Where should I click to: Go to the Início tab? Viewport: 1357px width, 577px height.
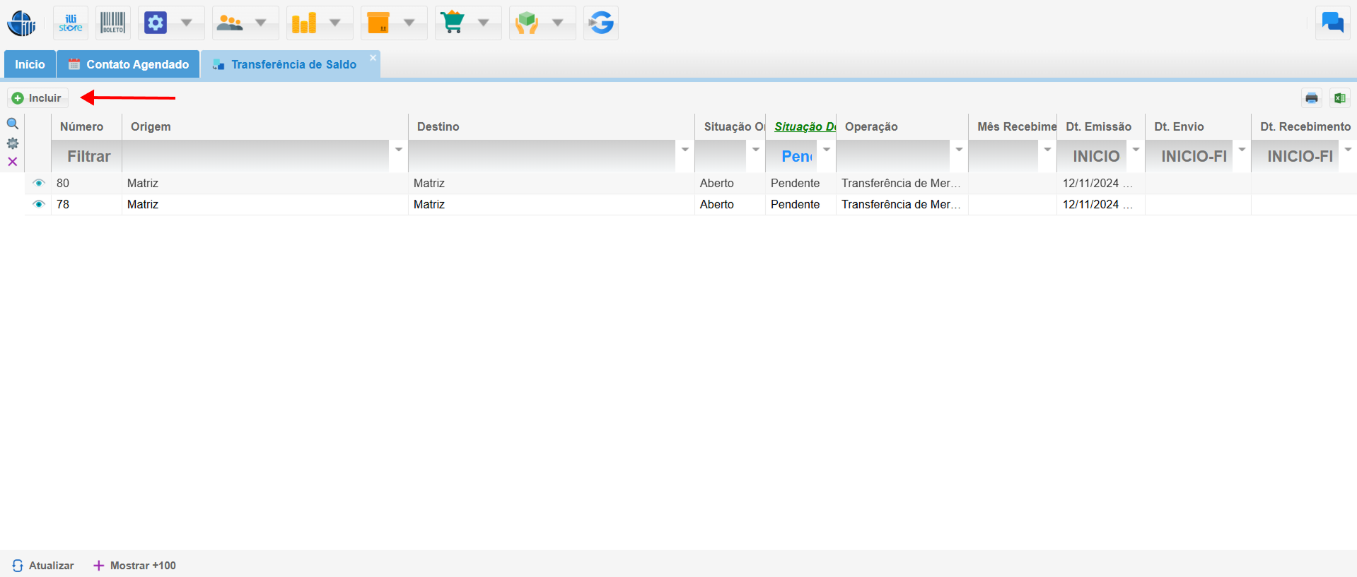(x=30, y=64)
